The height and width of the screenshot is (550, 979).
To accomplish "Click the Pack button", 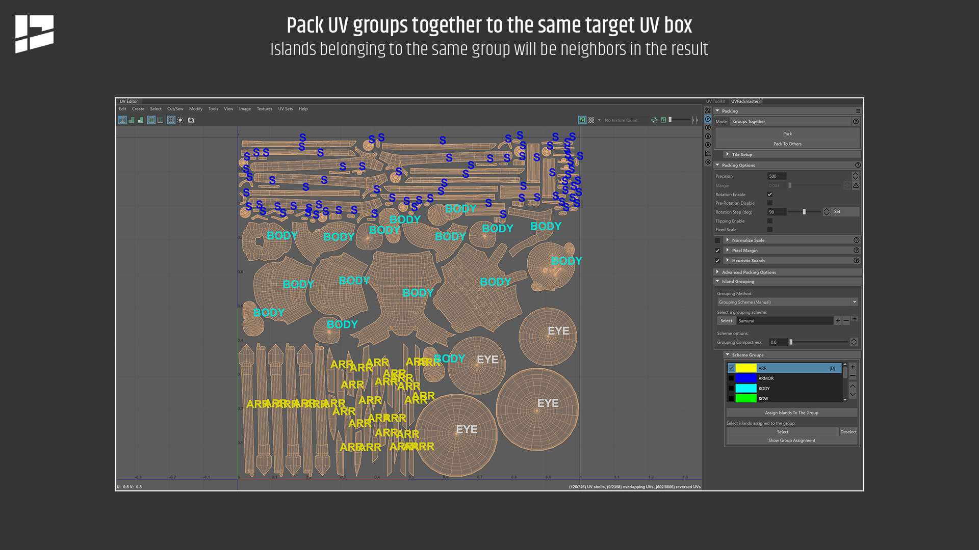I will tap(787, 133).
